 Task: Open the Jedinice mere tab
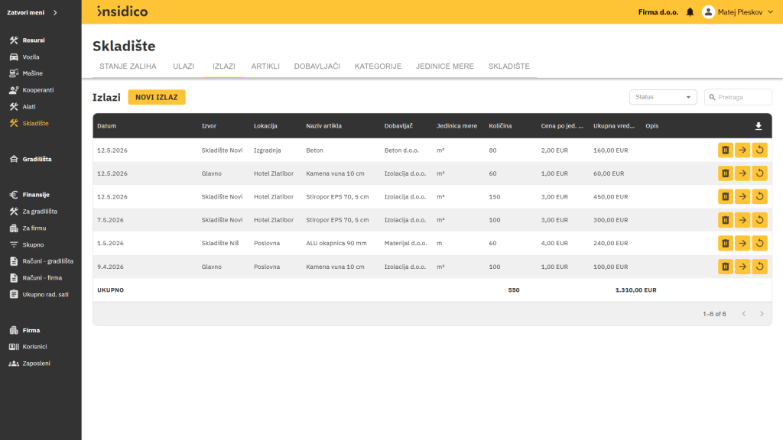[x=445, y=66]
